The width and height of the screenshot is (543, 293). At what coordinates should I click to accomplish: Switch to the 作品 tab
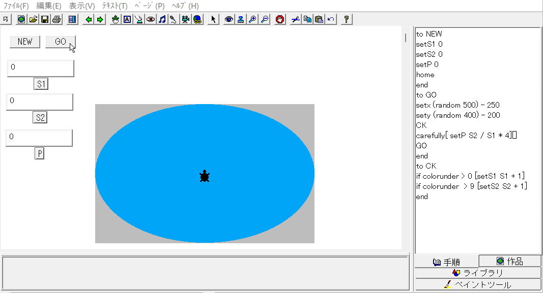510,261
